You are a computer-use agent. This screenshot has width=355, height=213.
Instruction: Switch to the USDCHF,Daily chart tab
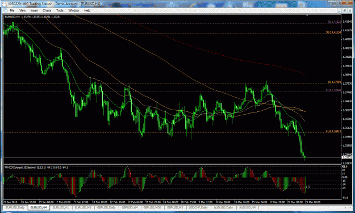[x=198, y=207]
